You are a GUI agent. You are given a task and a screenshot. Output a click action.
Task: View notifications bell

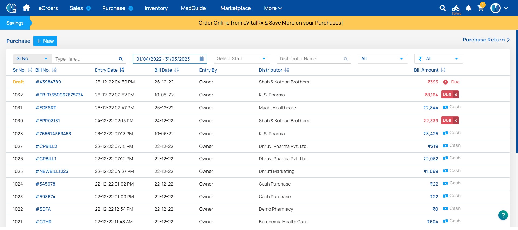[x=468, y=8]
